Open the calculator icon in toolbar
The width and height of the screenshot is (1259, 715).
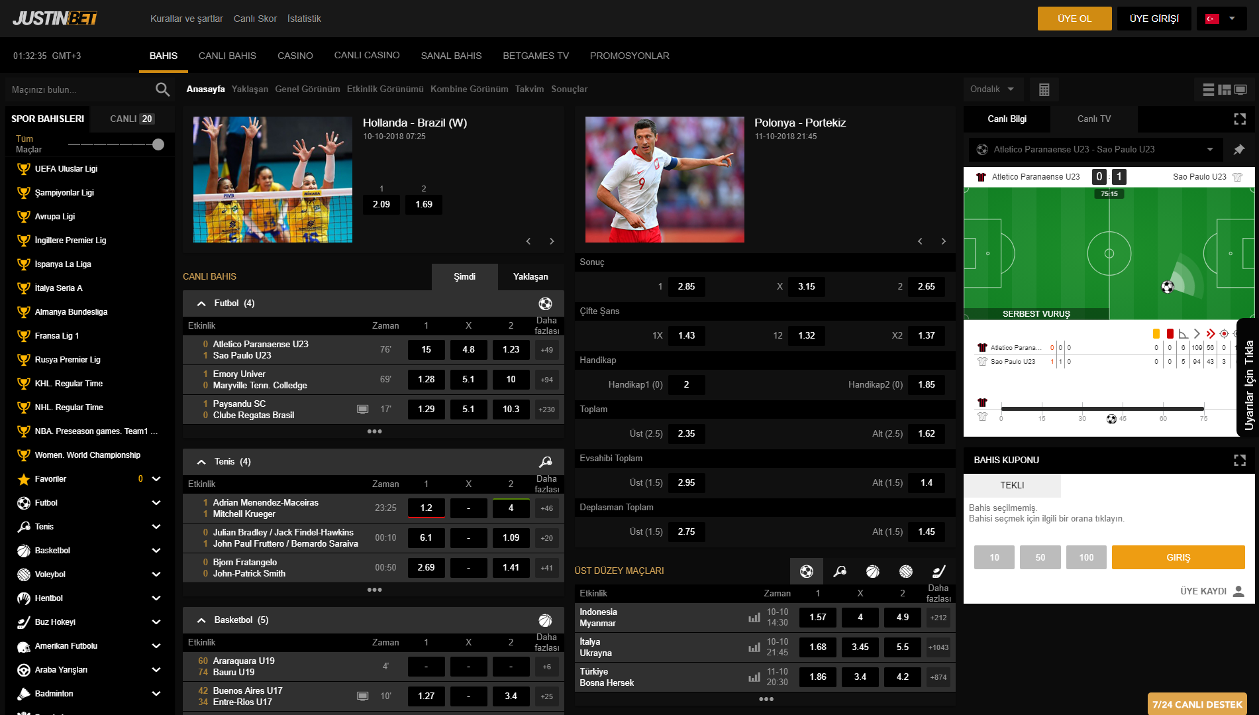point(1044,89)
